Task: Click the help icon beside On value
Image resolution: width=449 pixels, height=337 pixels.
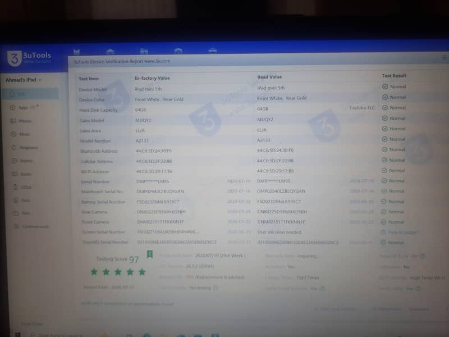Action: click(423, 256)
